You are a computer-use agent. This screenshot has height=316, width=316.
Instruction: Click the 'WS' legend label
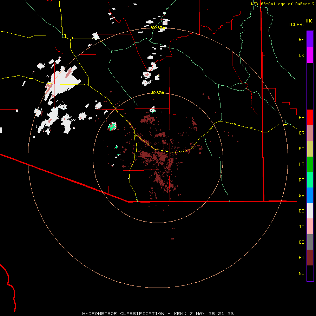pyautogui.click(x=301, y=195)
